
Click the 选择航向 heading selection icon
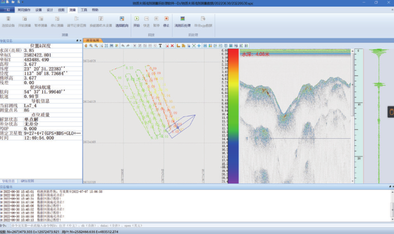coord(121,22)
